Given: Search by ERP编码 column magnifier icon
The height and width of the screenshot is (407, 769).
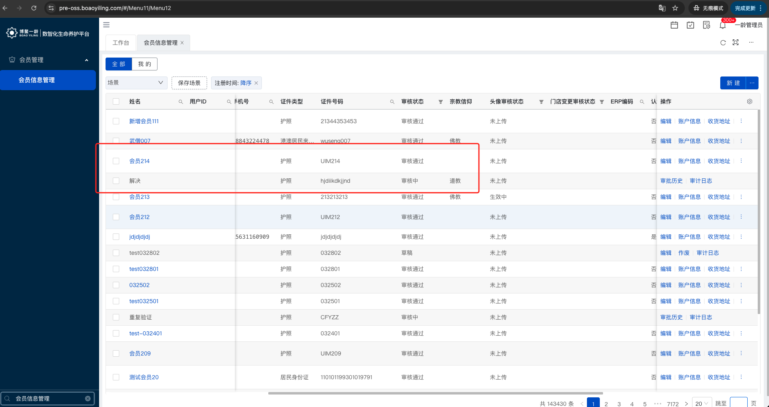Looking at the screenshot, I should click(x=642, y=102).
